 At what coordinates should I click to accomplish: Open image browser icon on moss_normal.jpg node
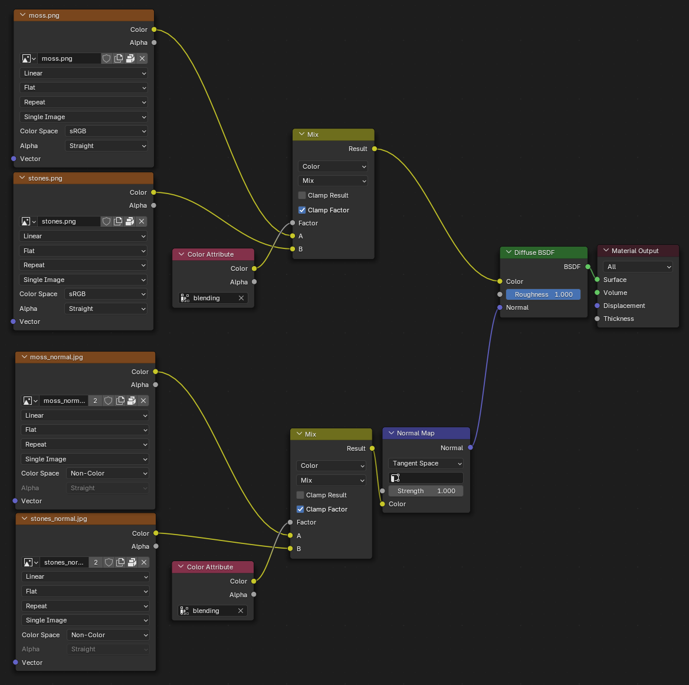pos(30,401)
